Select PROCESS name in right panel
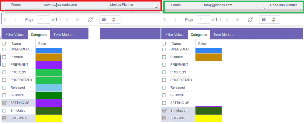 pyautogui.click(x=178, y=72)
